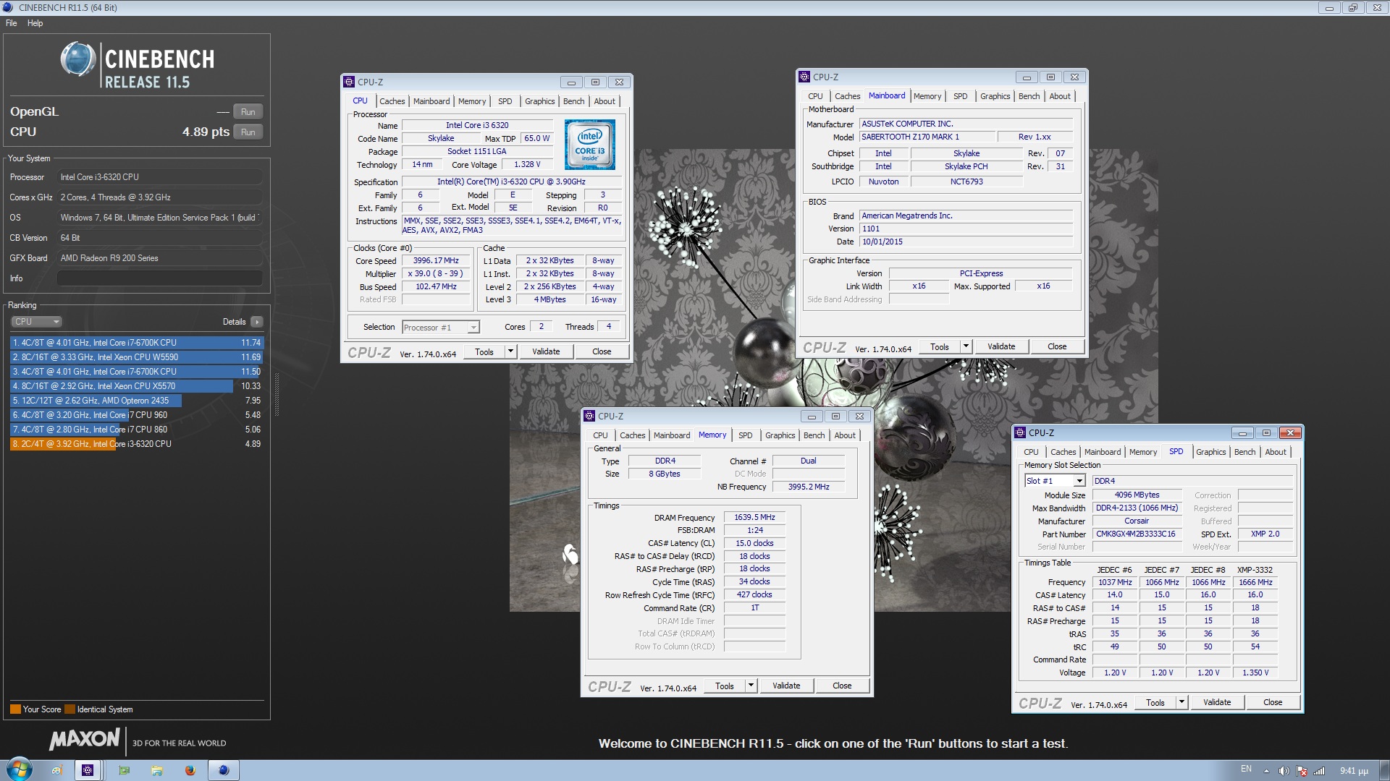Open the Windows Start menu
This screenshot has height=781, width=1390.
[19, 769]
